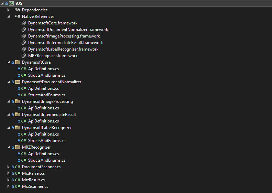This screenshot has height=193, width=272.
Task: Expand the Dependencies node
Action: [8, 10]
